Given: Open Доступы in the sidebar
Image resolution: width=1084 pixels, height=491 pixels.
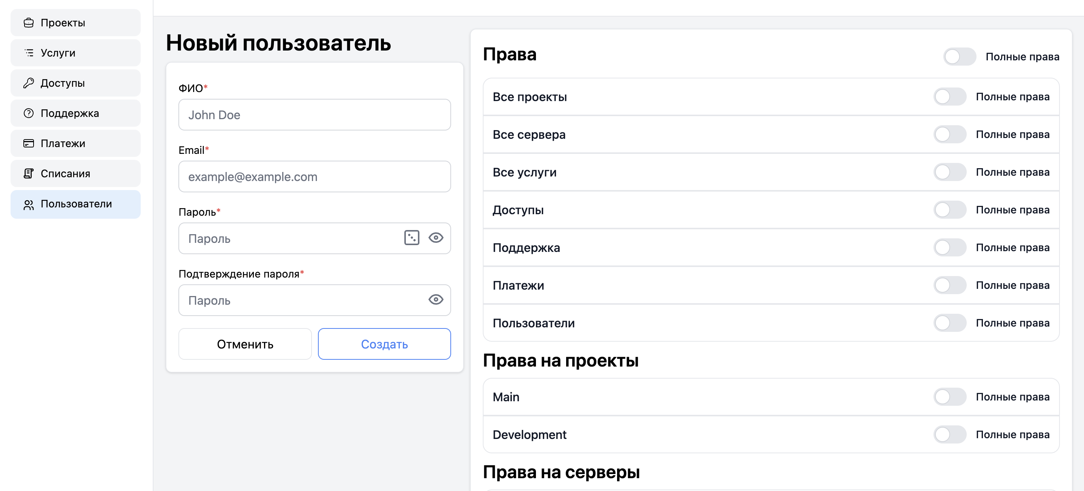Looking at the screenshot, I should coord(76,83).
